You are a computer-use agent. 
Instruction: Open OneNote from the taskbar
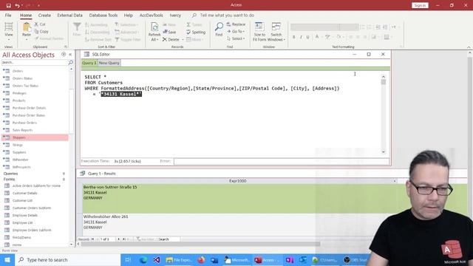click(x=290, y=259)
